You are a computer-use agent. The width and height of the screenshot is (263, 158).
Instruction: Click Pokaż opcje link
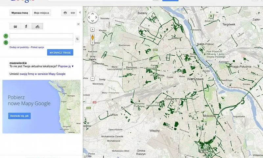(x=37, y=47)
